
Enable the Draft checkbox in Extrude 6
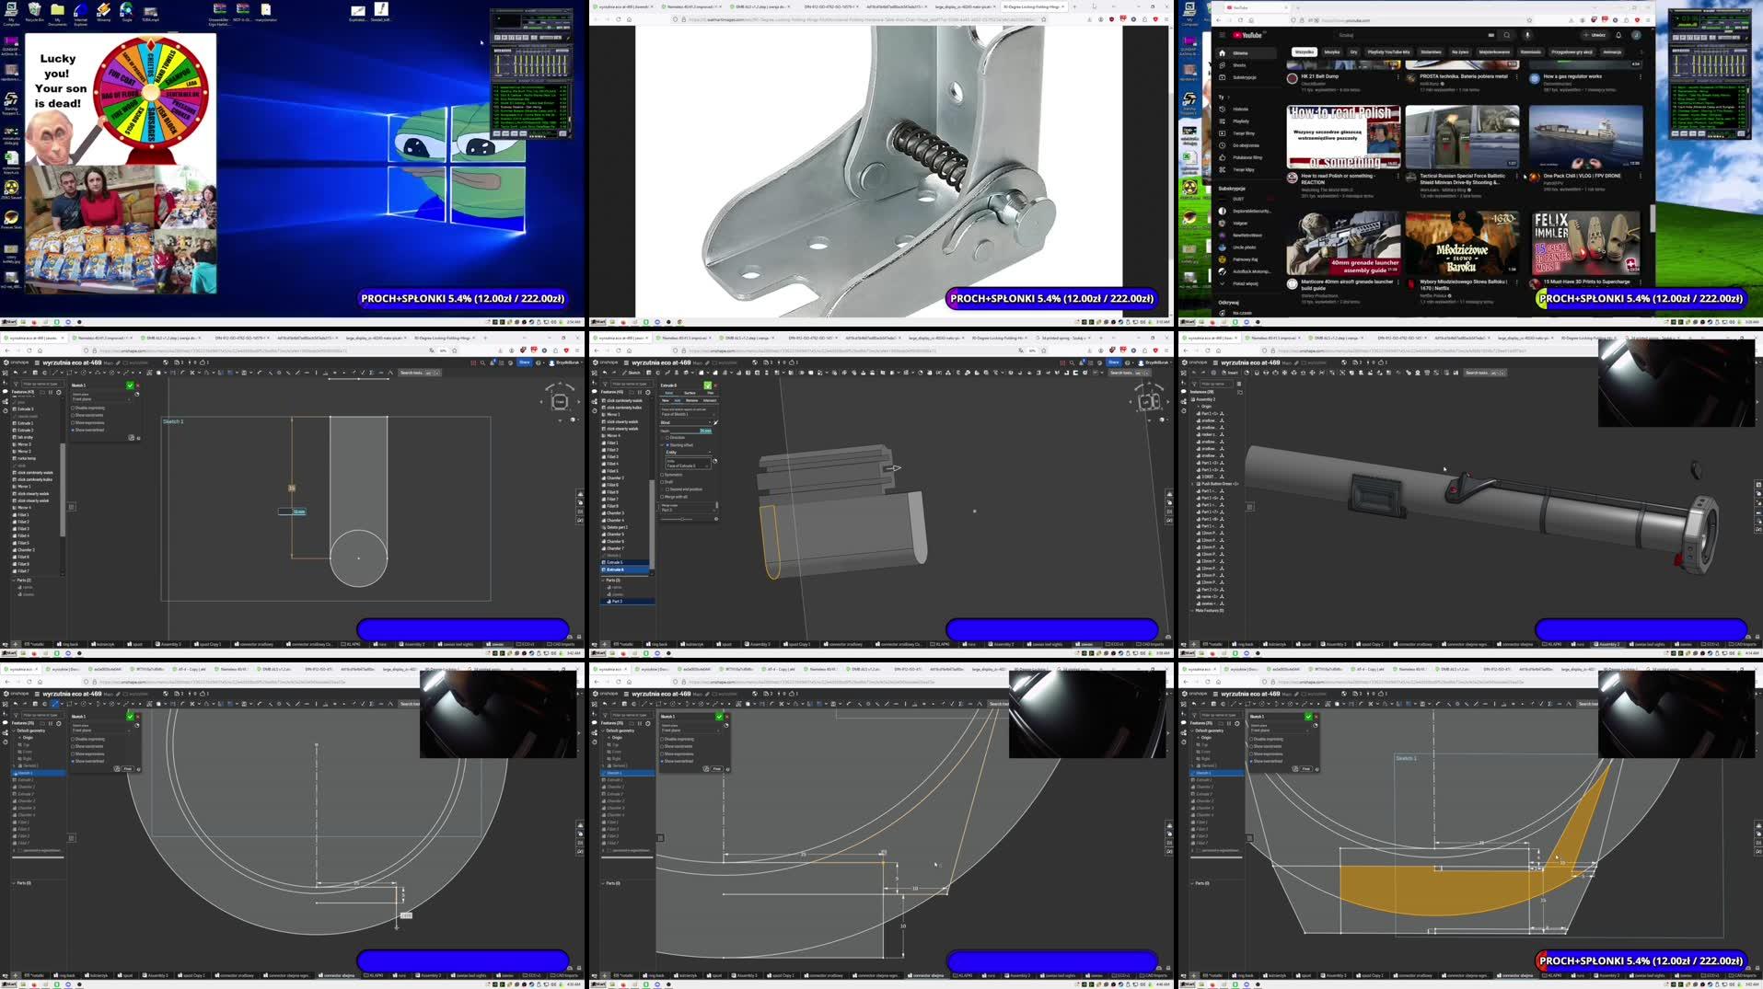pos(662,482)
